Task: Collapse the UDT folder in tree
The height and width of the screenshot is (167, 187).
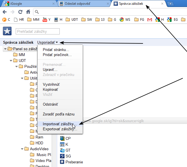Action: click(11, 61)
